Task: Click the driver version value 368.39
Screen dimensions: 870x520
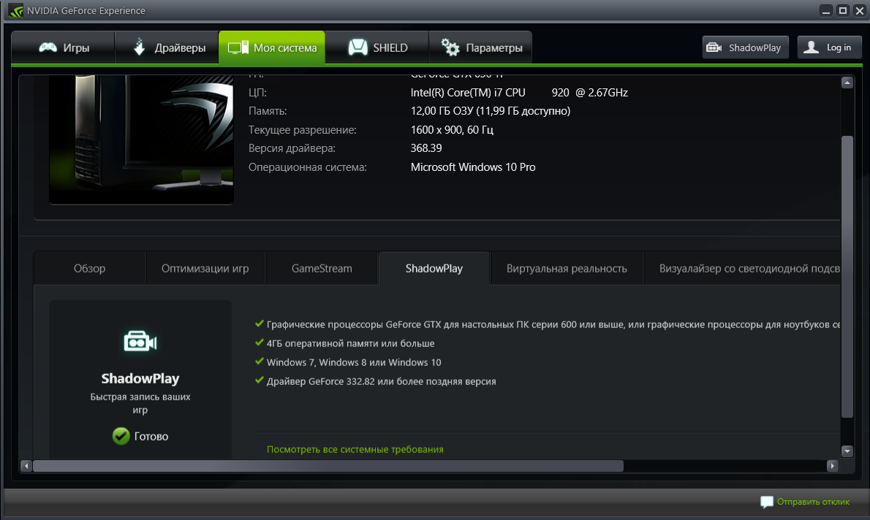Action: 426,148
